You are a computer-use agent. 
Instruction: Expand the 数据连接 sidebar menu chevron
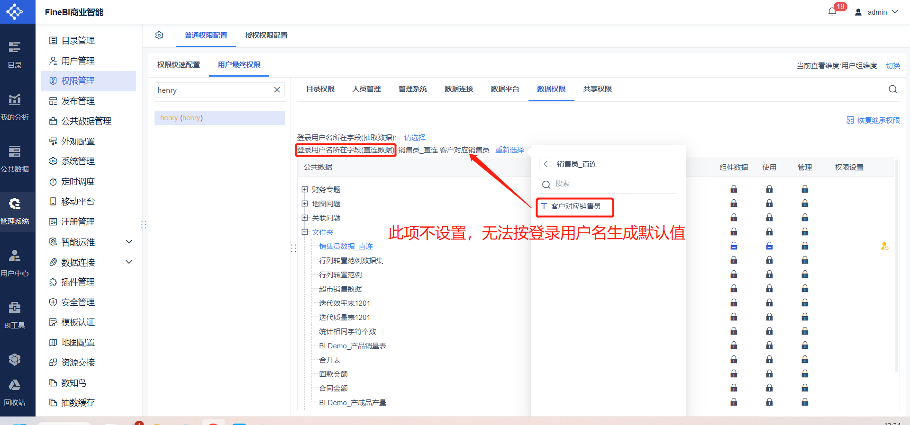(x=129, y=262)
